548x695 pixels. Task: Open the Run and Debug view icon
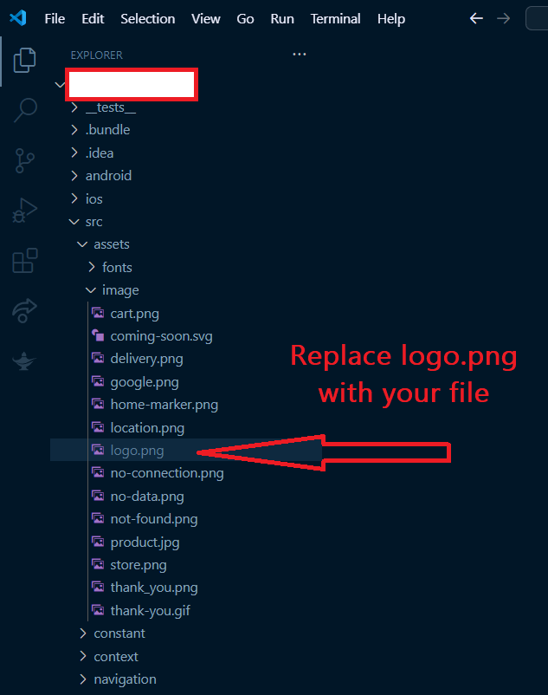(25, 211)
